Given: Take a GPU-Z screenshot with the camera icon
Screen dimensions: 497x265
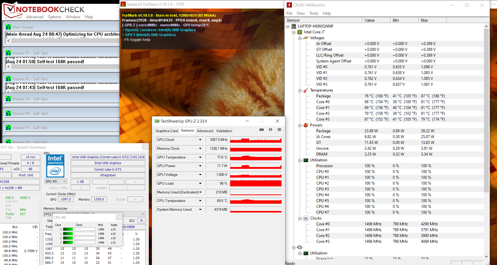Looking at the screenshot, I should pos(262,130).
